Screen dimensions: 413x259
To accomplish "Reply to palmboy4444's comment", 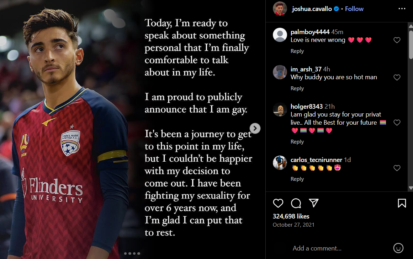I will pyautogui.click(x=297, y=51).
